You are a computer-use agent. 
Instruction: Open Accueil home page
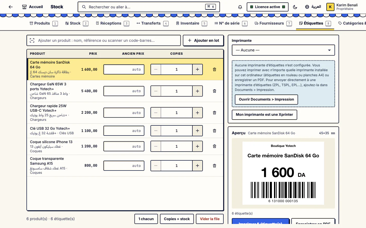coord(33,7)
